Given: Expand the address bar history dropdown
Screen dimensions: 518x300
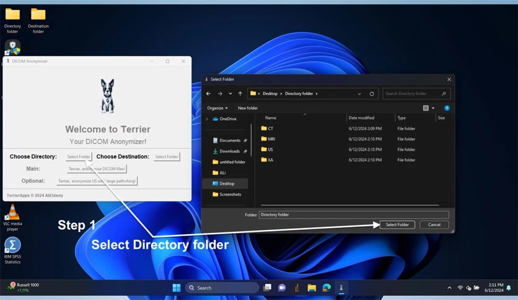Looking at the screenshot, I should [359, 94].
